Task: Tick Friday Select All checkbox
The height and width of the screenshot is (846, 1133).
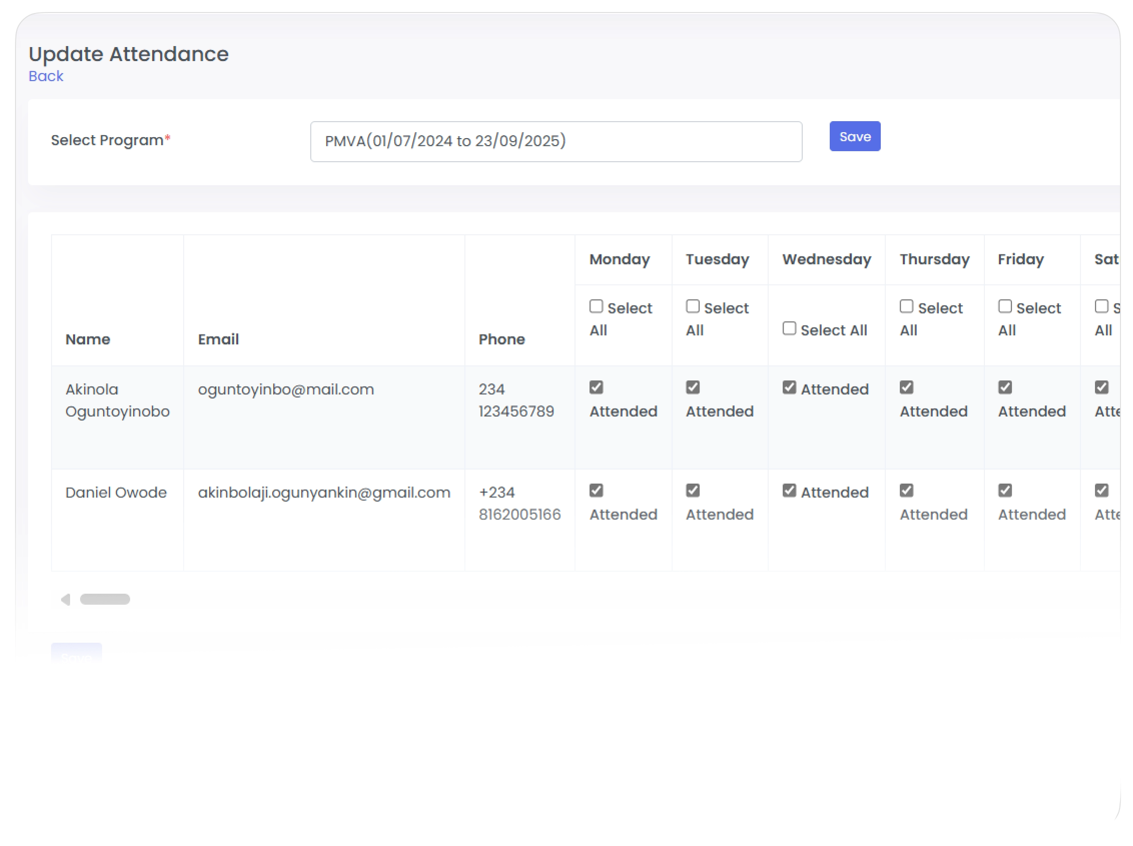Action: pyautogui.click(x=1004, y=306)
